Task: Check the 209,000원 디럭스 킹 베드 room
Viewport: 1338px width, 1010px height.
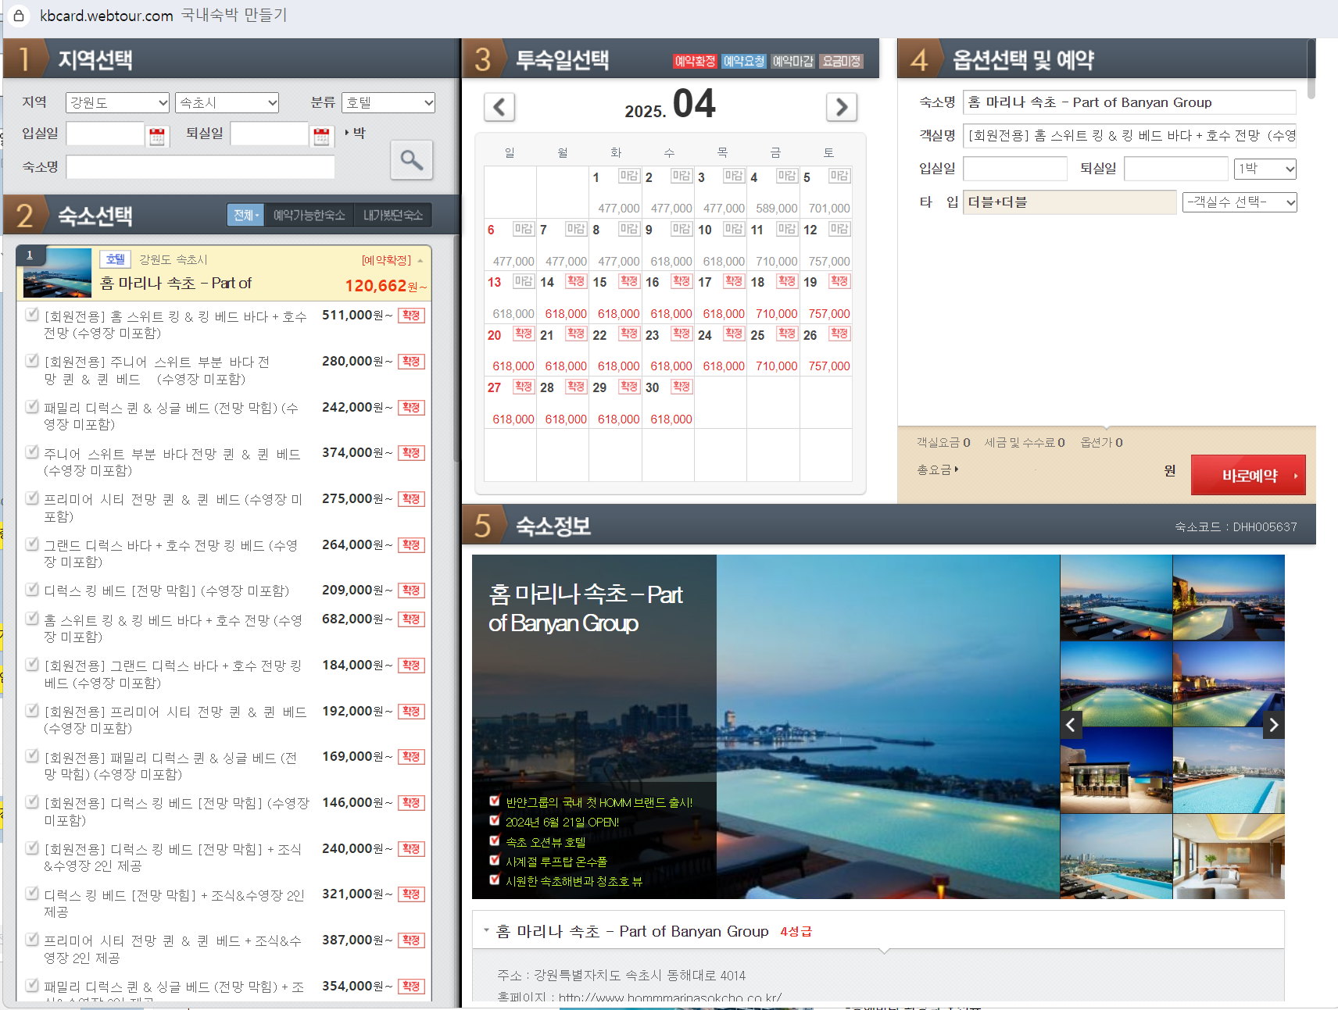Action: tap(32, 589)
